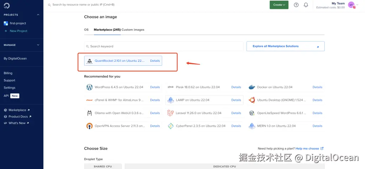Screen dimensions: 365x169
Task: Click the MT team avatar
Action: pyautogui.click(x=351, y=5)
